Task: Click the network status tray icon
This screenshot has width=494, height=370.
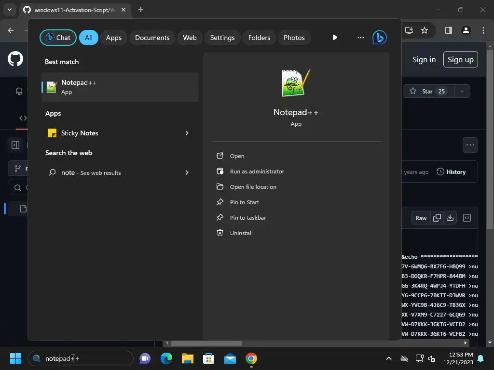Action: pyautogui.click(x=419, y=358)
